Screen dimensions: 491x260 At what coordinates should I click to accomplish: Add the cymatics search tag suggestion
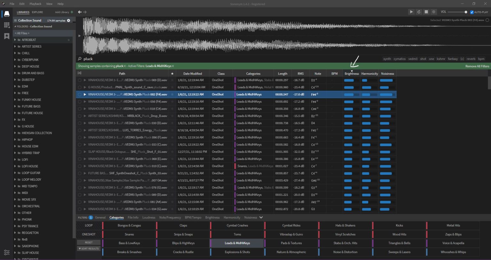click(400, 59)
